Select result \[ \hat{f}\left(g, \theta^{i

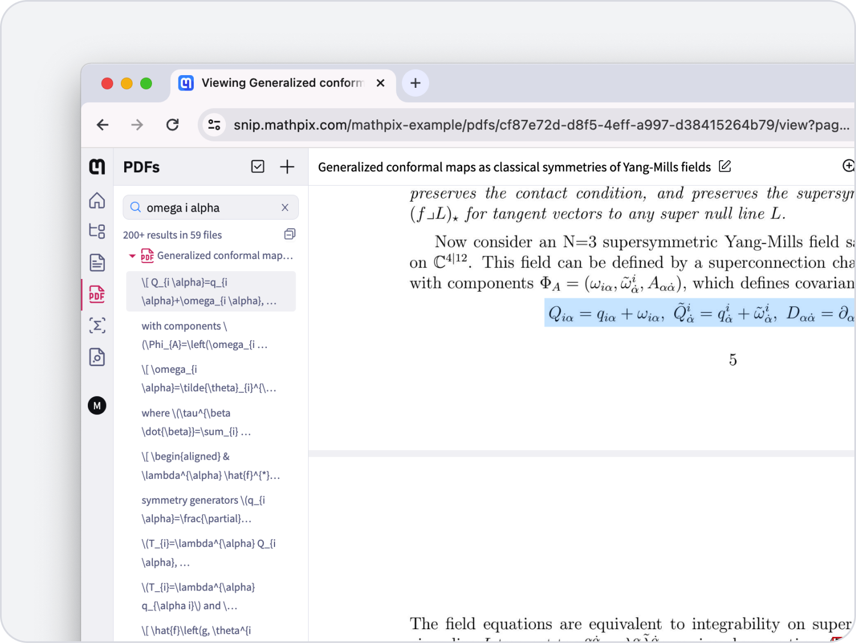click(211, 631)
